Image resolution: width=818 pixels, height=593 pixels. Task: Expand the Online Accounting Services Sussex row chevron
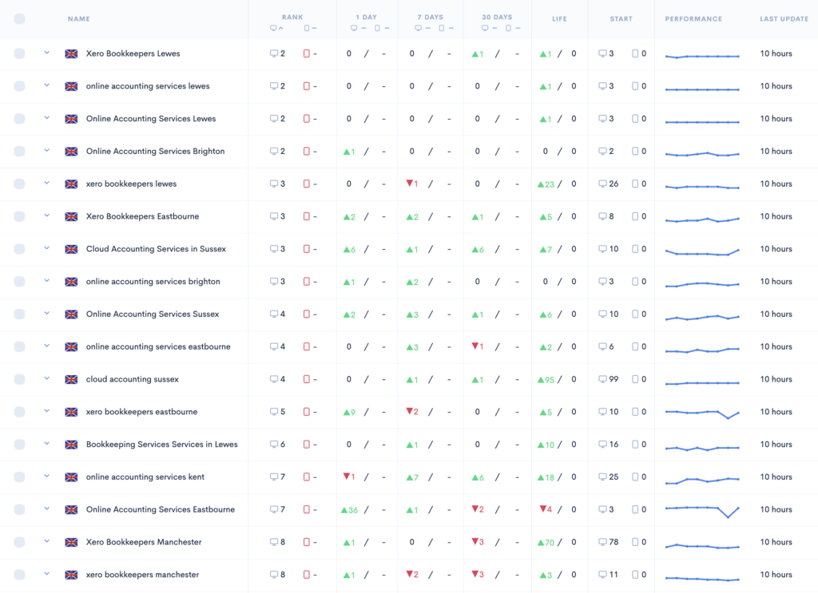tap(47, 313)
